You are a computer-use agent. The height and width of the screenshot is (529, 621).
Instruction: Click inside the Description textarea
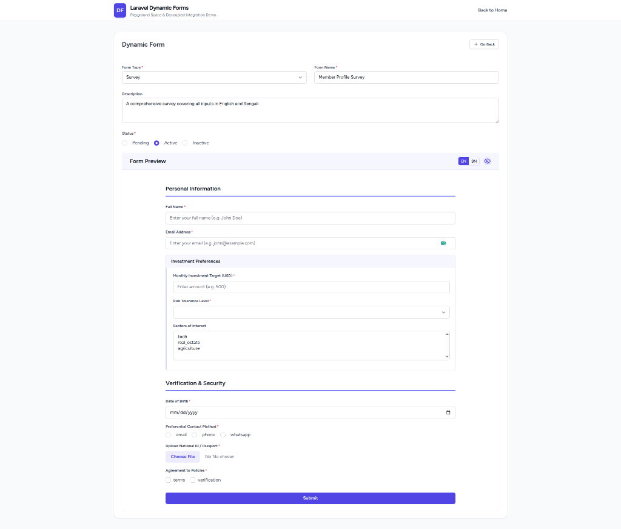pyautogui.click(x=310, y=110)
